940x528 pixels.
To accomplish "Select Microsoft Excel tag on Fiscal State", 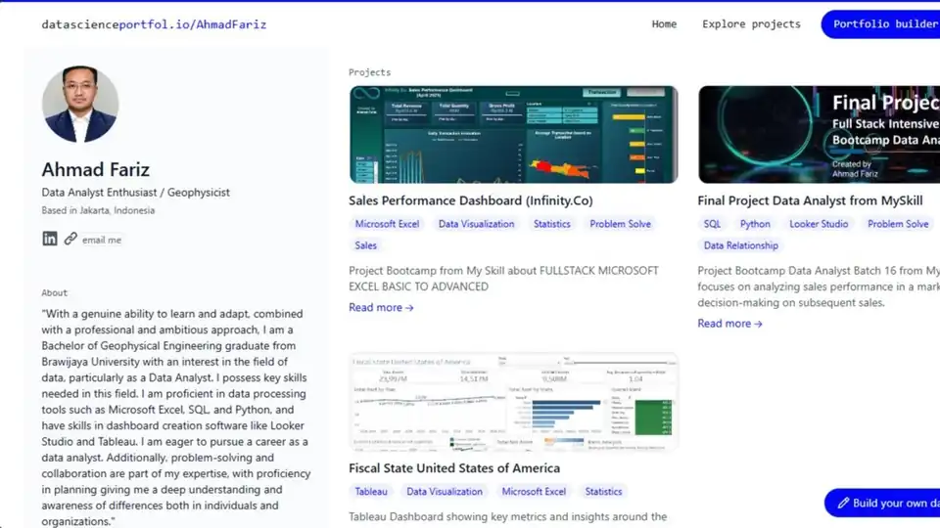I will click(x=535, y=492).
